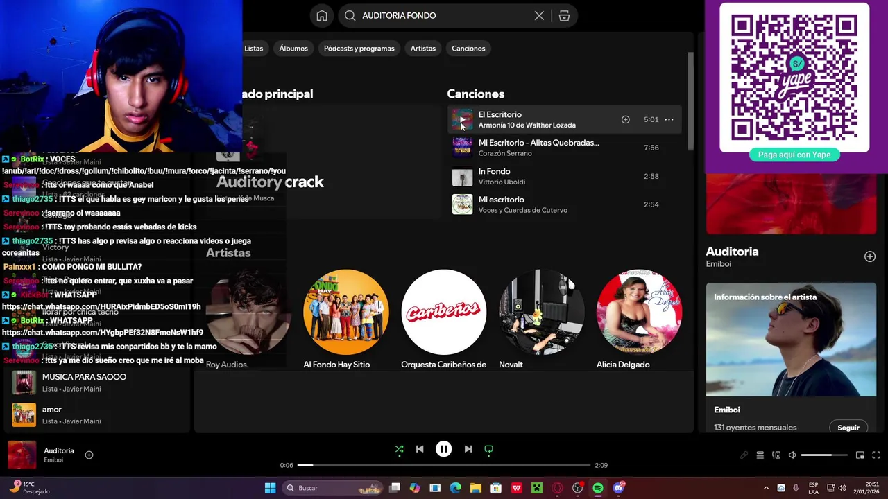Image resolution: width=888 pixels, height=499 pixels.
Task: Open Copilot from taskbar
Action: (x=415, y=488)
